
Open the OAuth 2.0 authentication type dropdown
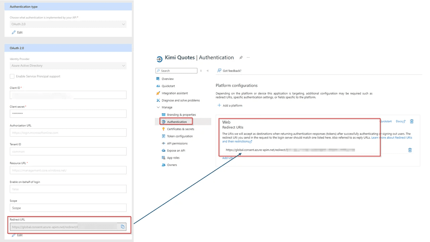[x=68, y=24]
